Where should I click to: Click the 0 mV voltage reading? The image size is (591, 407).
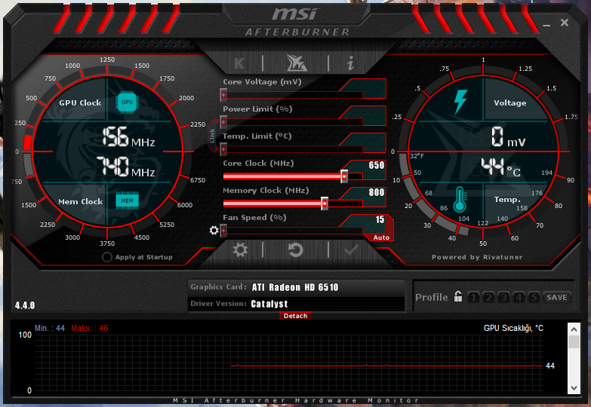coord(508,137)
